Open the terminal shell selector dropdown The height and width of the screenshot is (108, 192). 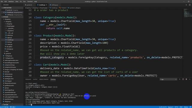(168, 79)
